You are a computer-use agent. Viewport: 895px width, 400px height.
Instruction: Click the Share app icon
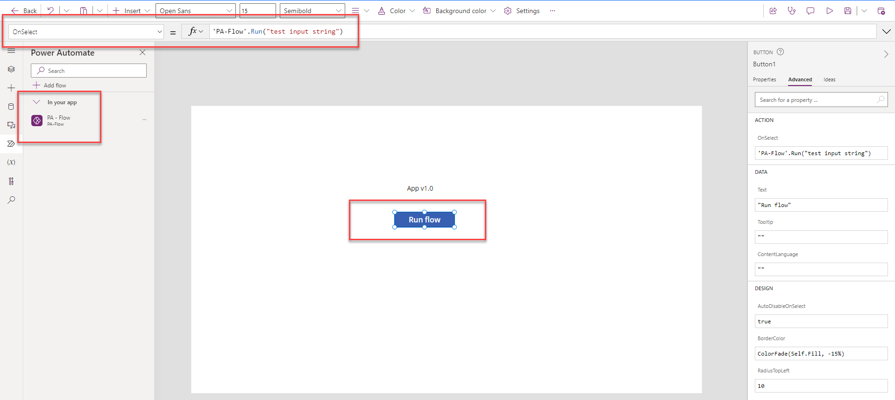point(773,11)
